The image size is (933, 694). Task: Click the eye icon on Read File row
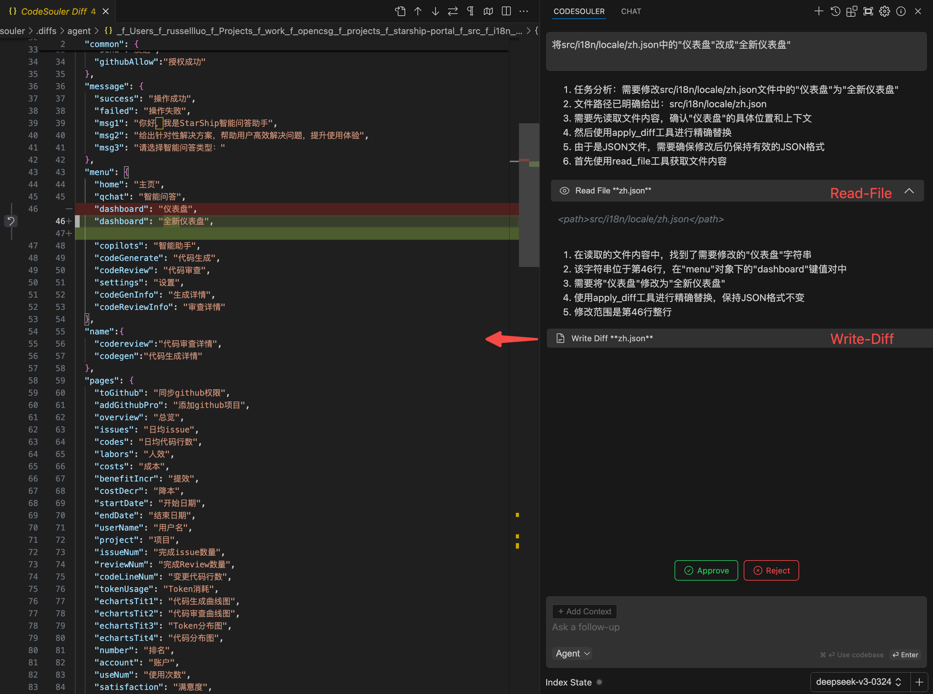coord(564,191)
